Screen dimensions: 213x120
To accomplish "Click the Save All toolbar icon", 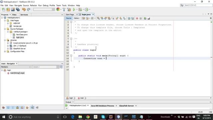I will [x=18, y=10].
